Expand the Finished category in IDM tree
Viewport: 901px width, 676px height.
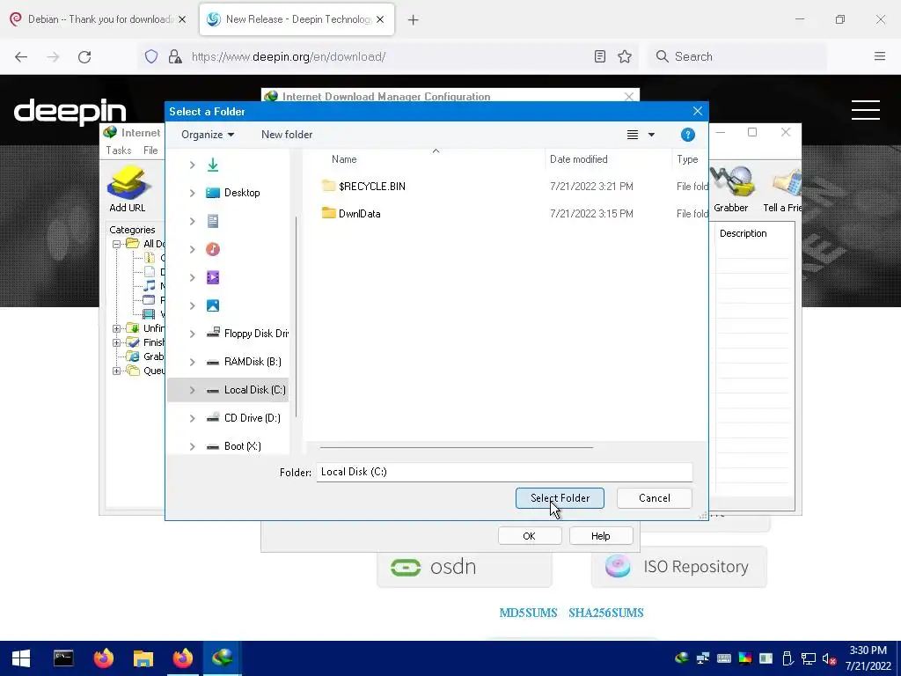click(117, 342)
